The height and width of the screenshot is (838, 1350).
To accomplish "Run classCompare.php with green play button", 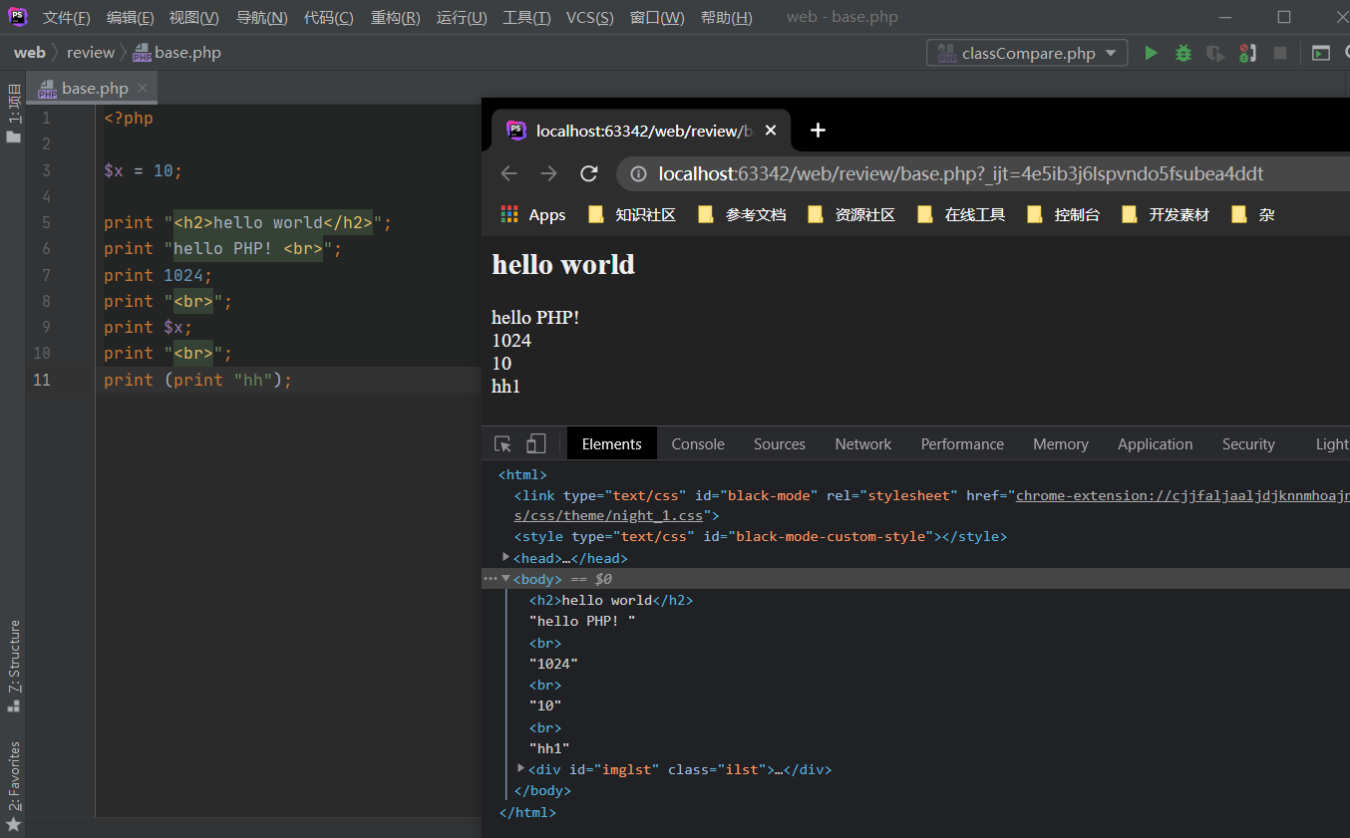I will (1152, 53).
